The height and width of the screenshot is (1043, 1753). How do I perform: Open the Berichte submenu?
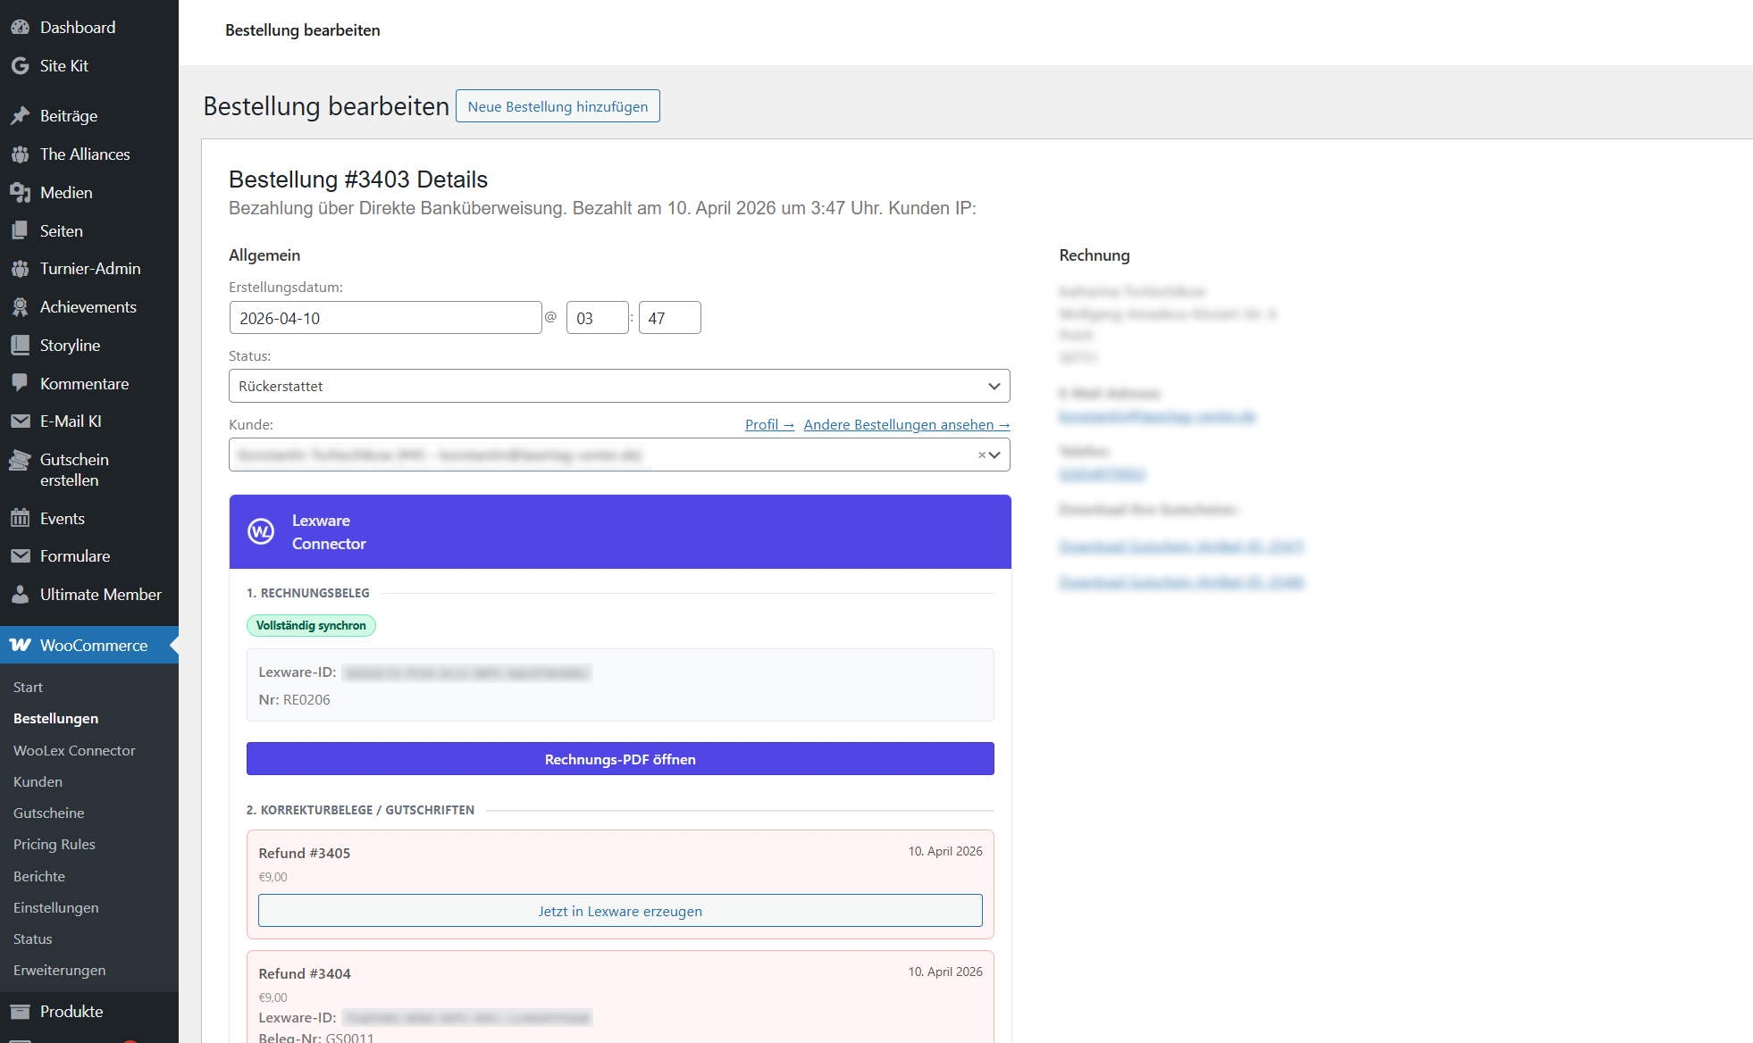tap(38, 877)
